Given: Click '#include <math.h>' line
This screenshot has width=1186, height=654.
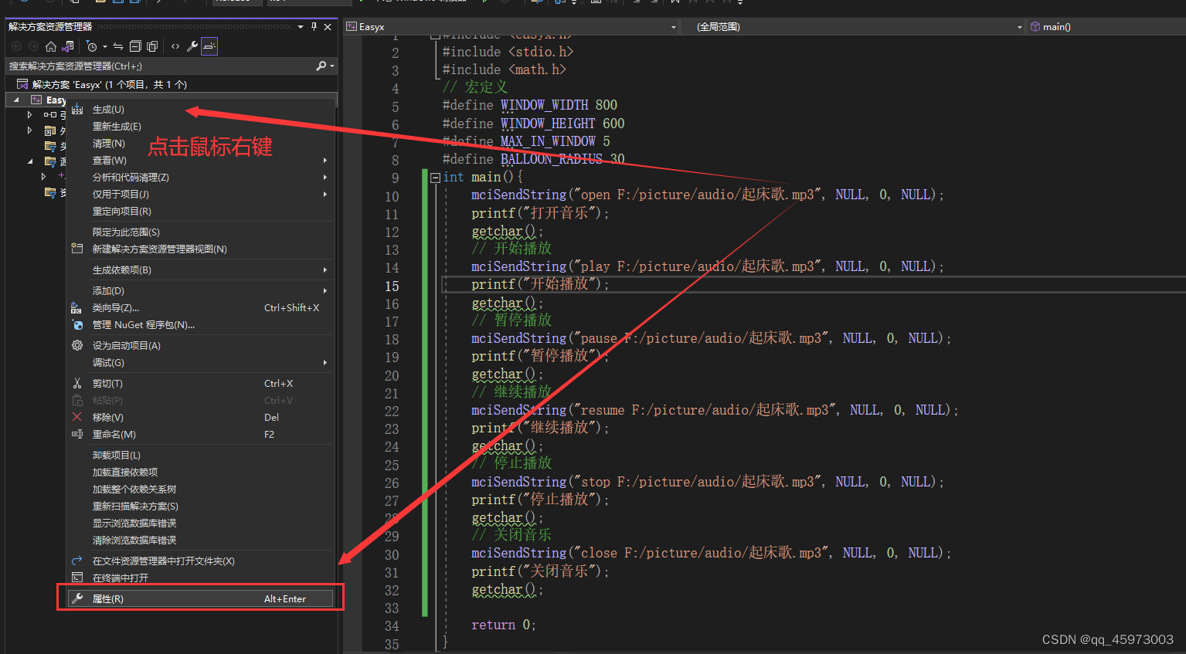Looking at the screenshot, I should (x=504, y=69).
